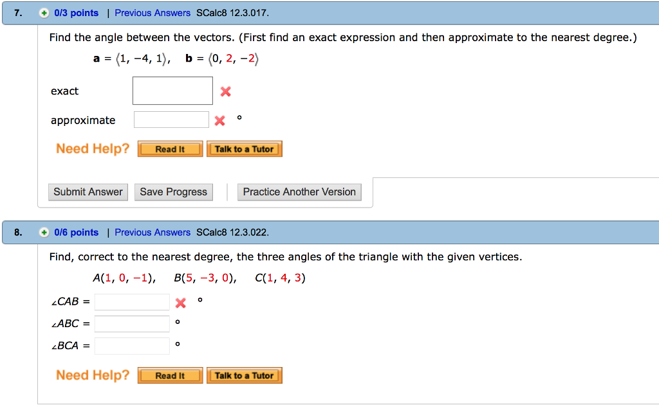This screenshot has width=659, height=412.
Task: Open Previous Answers for question 8
Action: 152,232
